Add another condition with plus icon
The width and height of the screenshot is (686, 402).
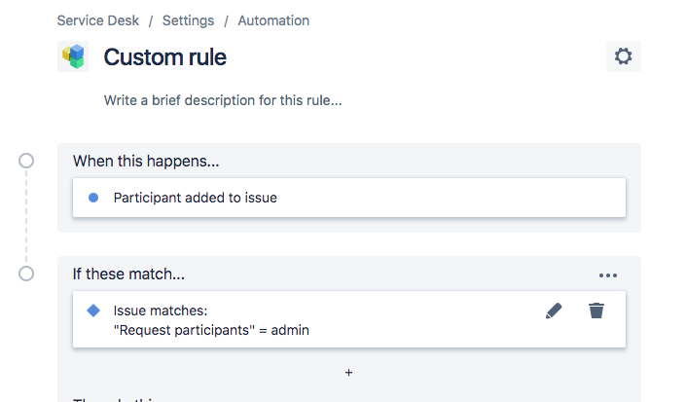349,373
